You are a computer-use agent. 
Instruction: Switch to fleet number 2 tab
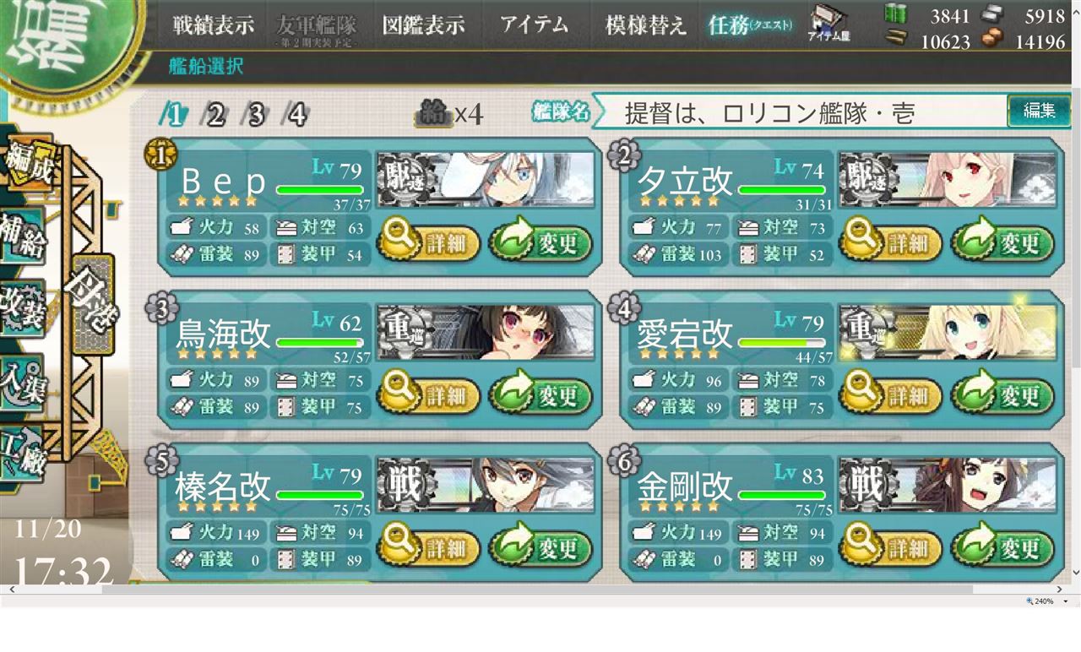pos(215,114)
